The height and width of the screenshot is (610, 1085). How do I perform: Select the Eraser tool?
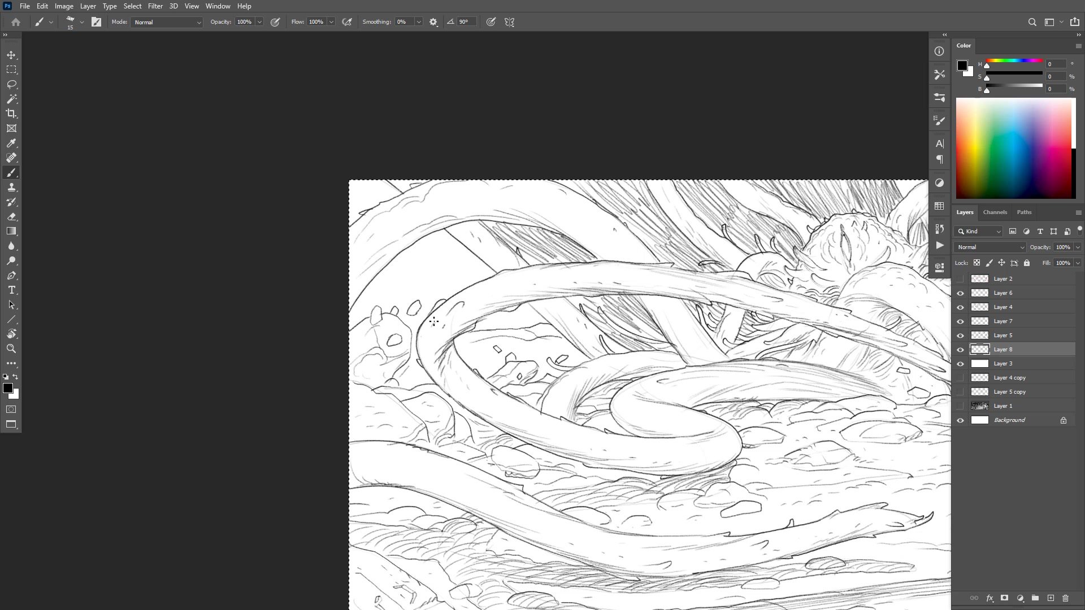point(11,216)
